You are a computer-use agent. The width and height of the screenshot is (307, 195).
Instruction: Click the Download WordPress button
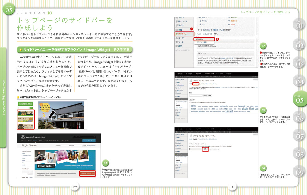pos(89,141)
